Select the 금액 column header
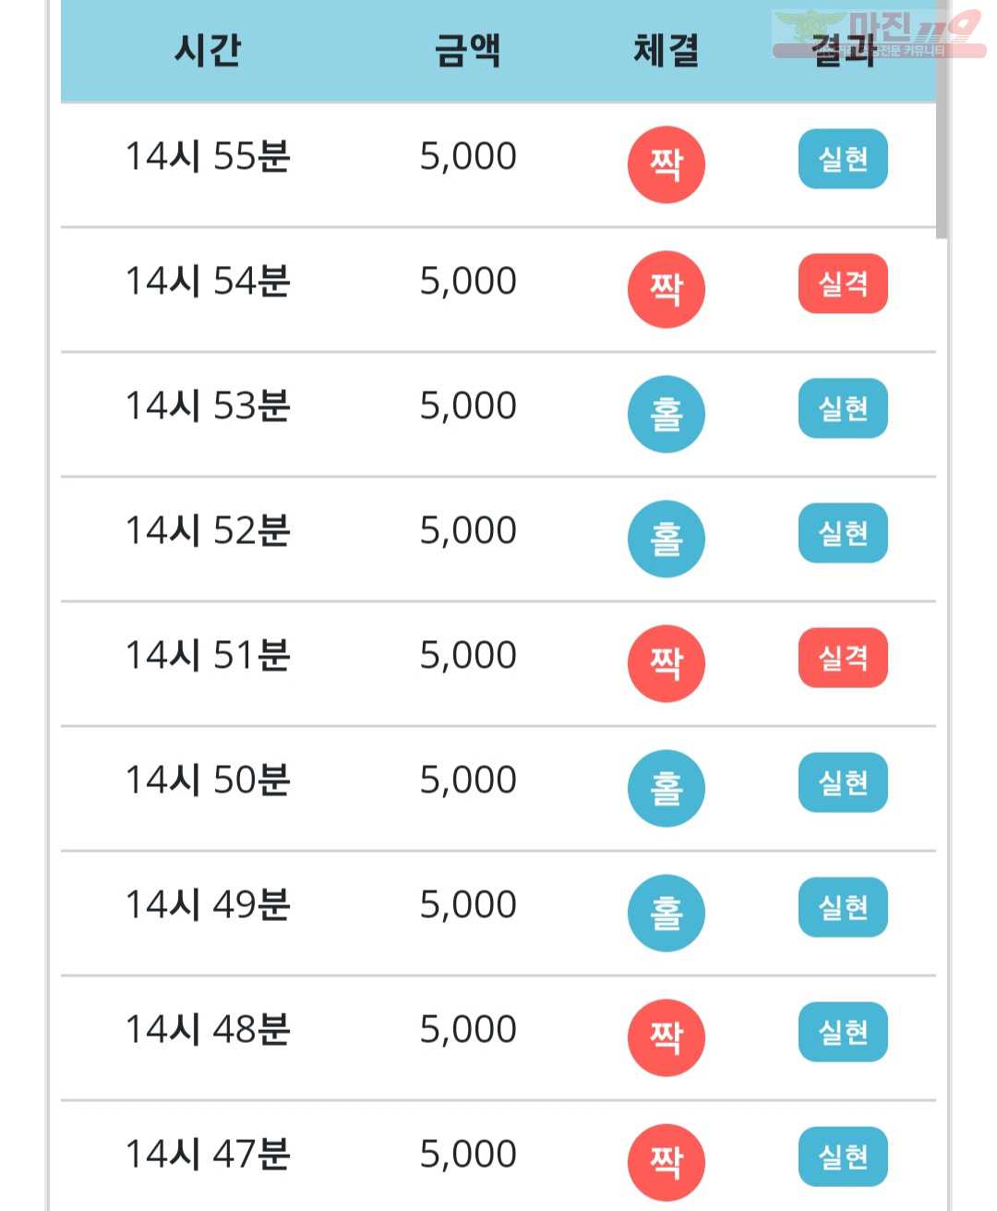 pos(468,50)
